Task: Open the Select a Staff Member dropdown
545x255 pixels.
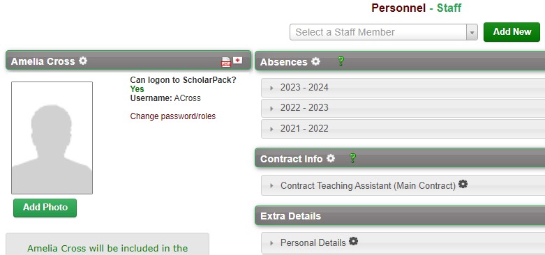Action: point(383,32)
